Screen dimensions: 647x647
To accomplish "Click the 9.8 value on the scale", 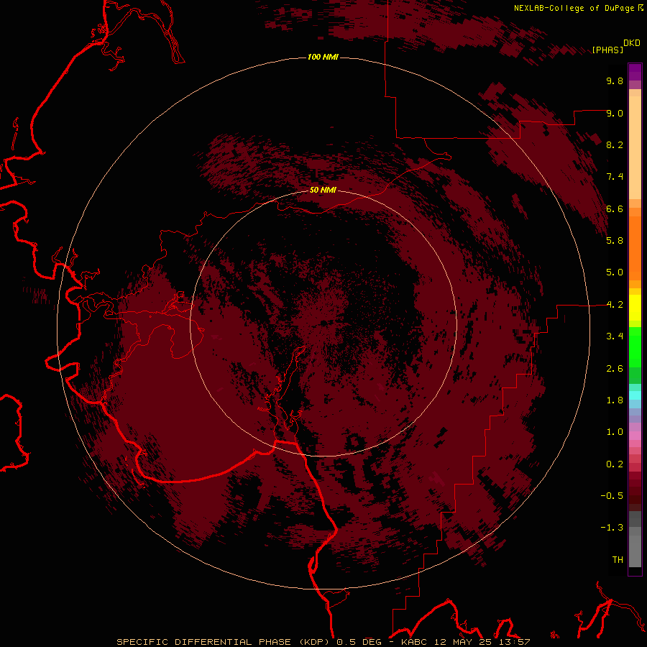I will [615, 81].
